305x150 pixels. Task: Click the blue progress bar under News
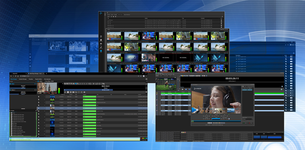pos(89,90)
